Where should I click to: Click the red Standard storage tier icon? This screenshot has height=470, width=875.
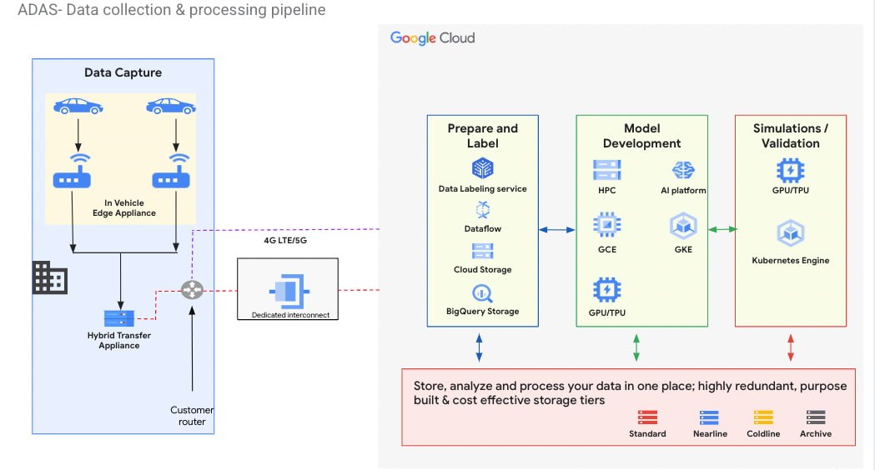647,417
